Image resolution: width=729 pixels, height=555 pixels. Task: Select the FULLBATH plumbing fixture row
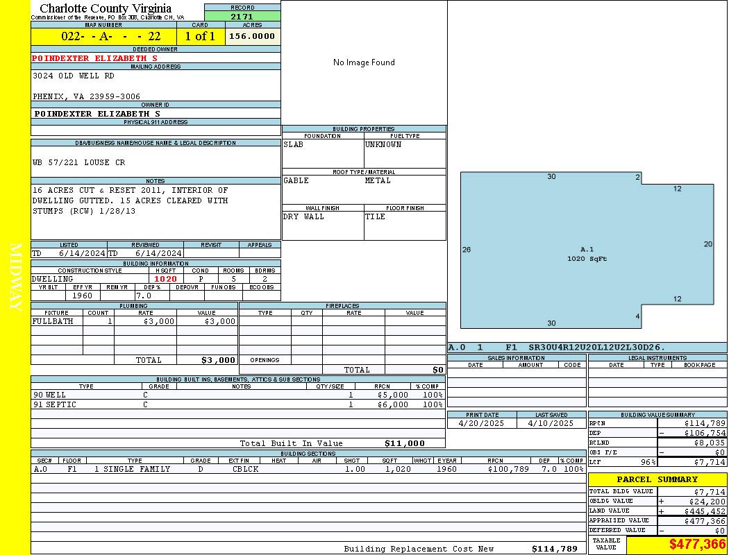(x=134, y=321)
